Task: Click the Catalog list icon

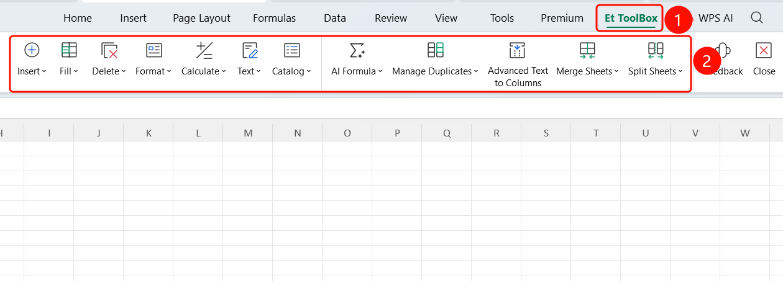Action: [x=291, y=50]
